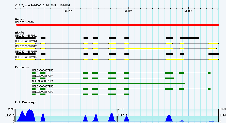Click the scaffold coordinates CM3.5_scaffold00010 label
Viewport: 226px width, 123px height.
click(43, 5)
